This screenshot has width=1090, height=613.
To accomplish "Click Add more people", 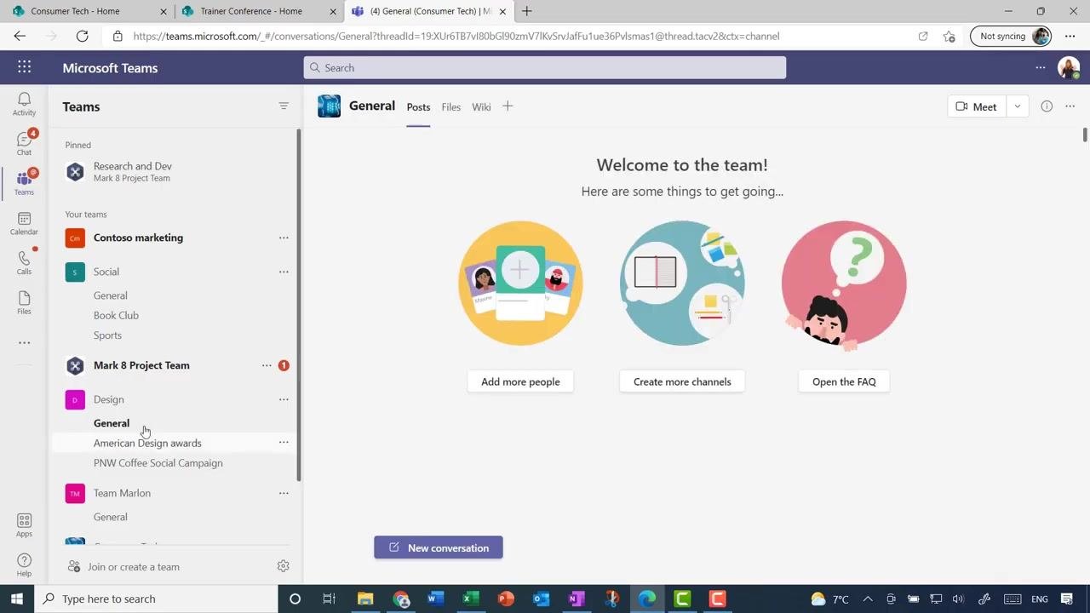I will (520, 381).
